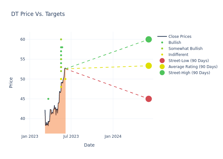Toggle Average Rating (90 Days) legend entry
Viewport: 223px width, 159px height.
click(x=193, y=67)
